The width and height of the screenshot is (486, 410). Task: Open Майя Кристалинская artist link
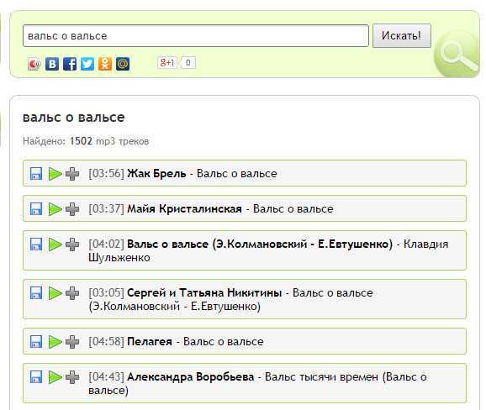(x=184, y=209)
